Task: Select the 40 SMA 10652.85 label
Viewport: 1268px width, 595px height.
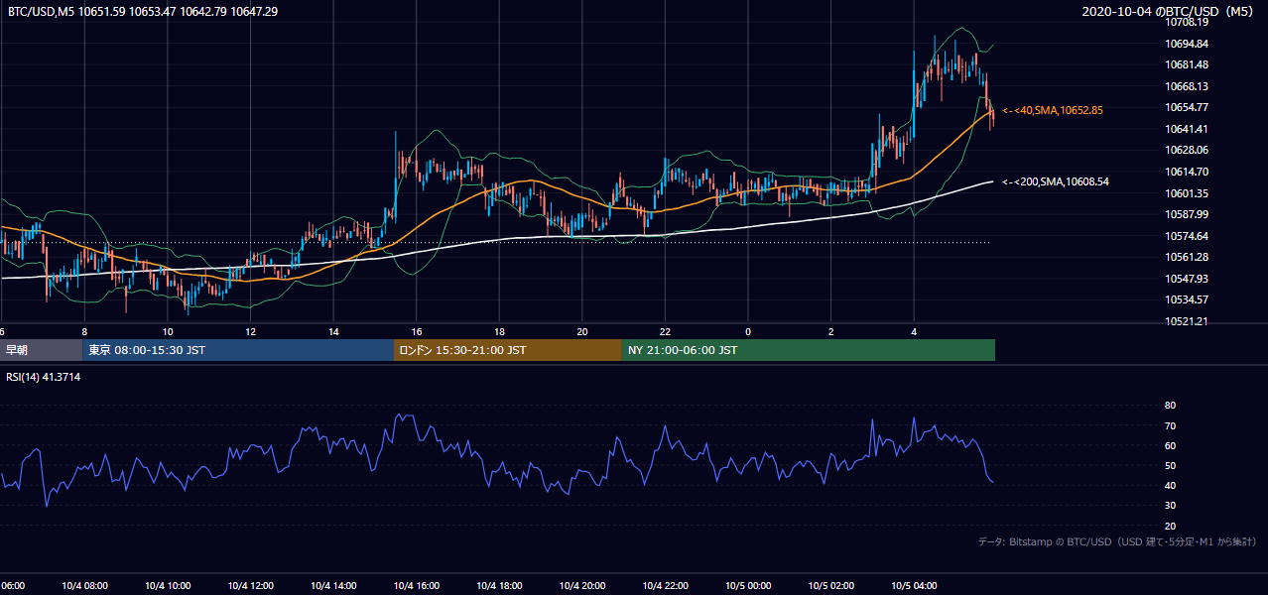Action: 1053,110
